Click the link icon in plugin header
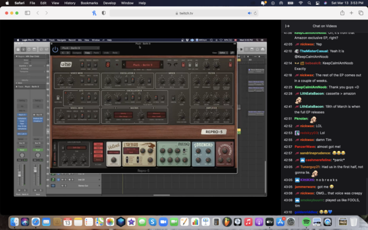Image resolution: width=368 pixels, height=230 pixels. click(x=232, y=53)
